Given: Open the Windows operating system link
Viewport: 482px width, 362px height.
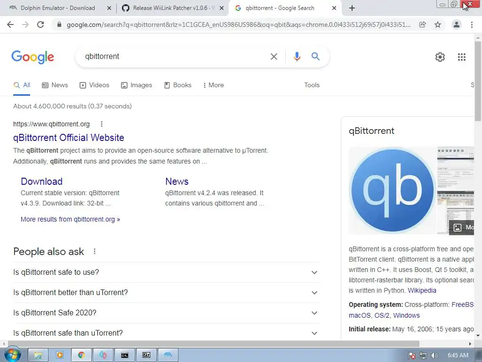Looking at the screenshot, I should [406, 315].
